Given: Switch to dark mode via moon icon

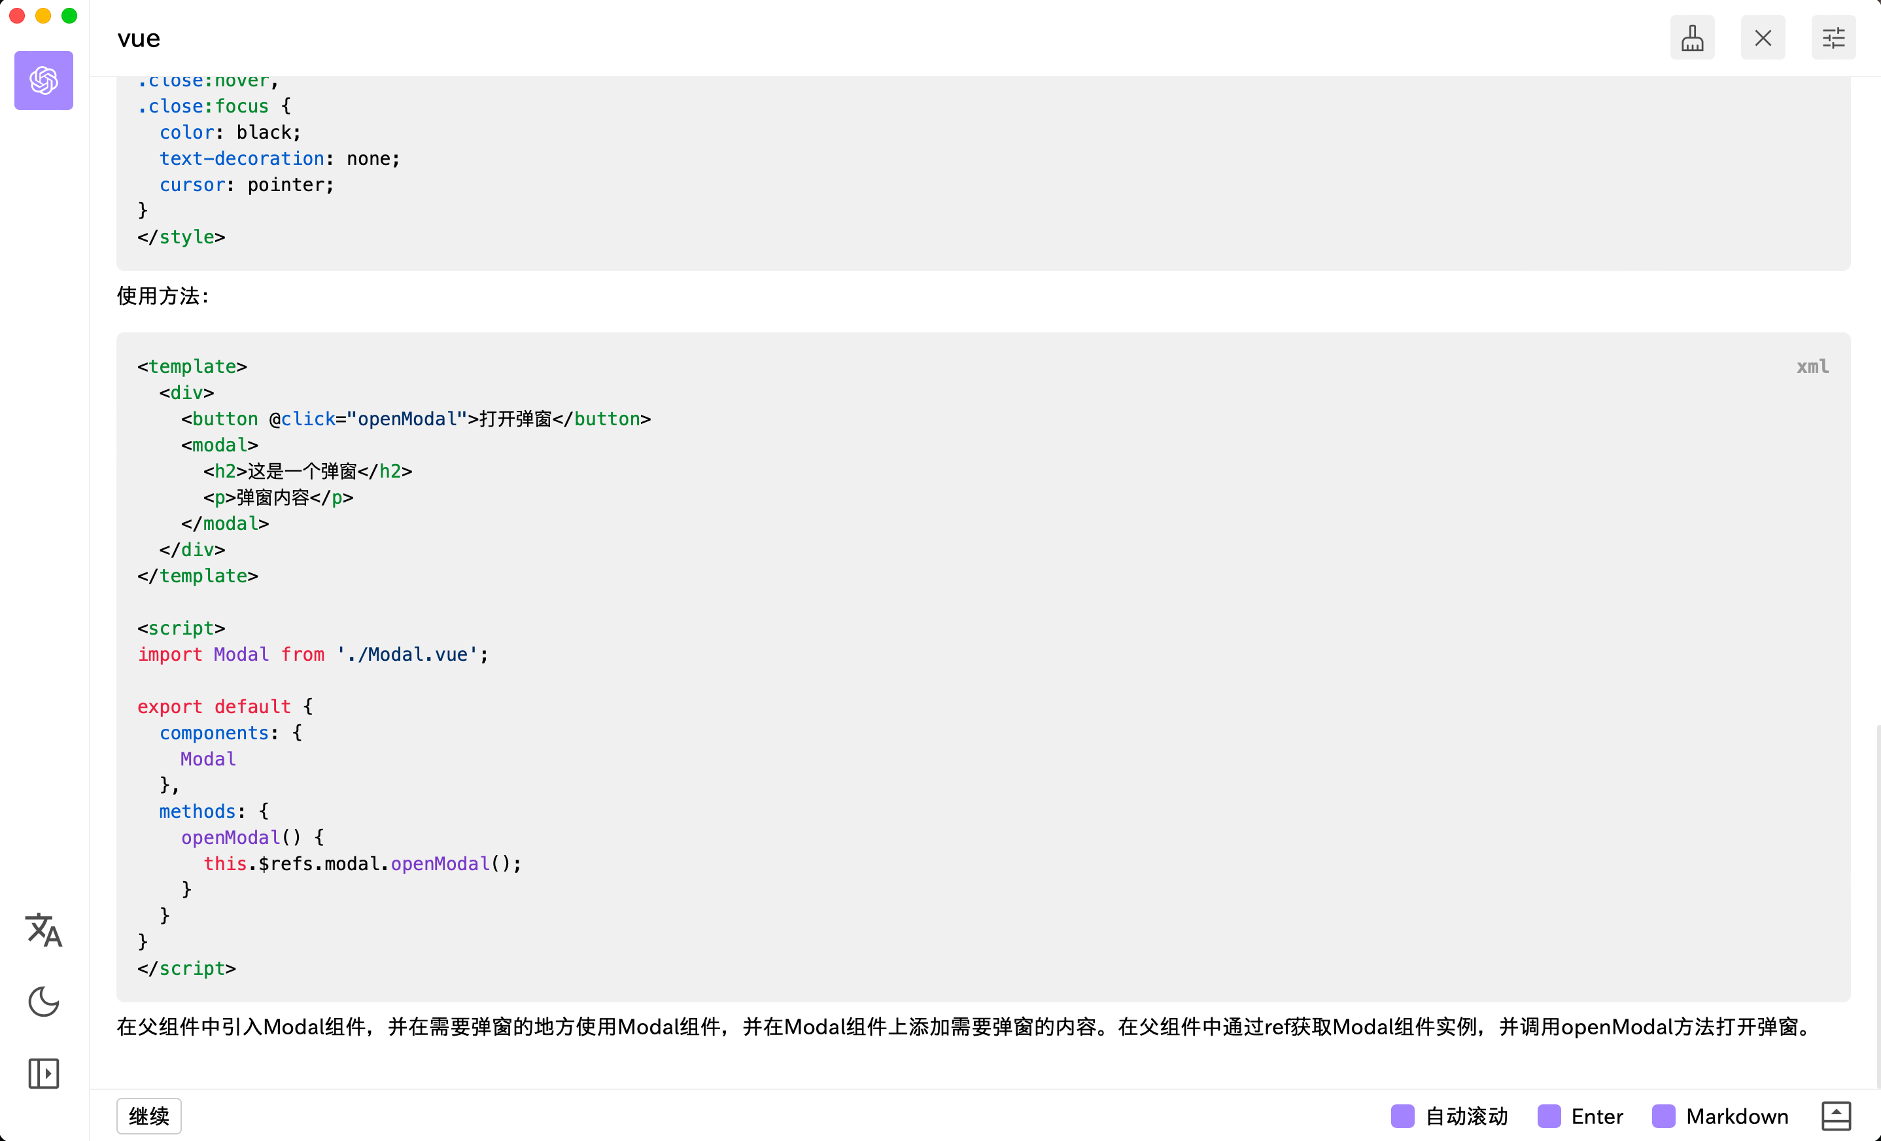Looking at the screenshot, I should point(44,1001).
